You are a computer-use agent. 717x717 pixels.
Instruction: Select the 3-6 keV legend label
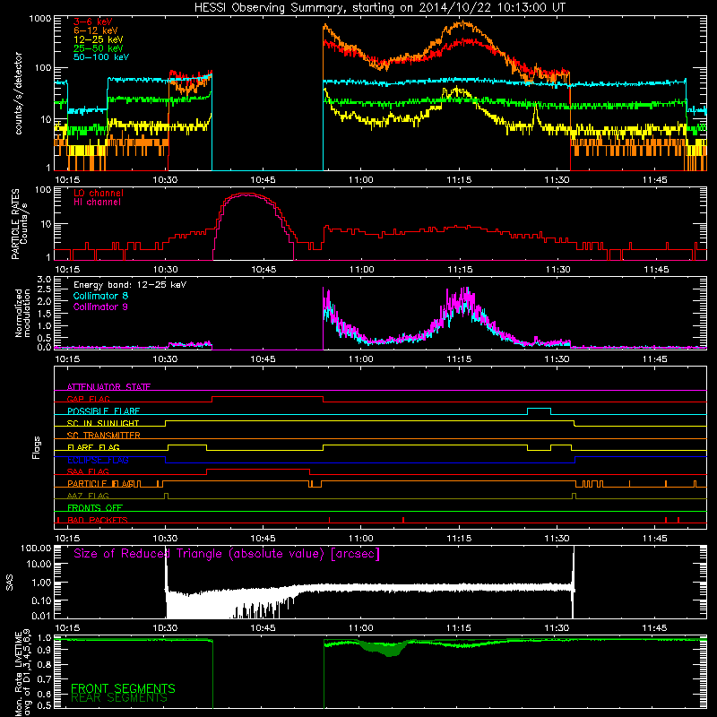tap(93, 22)
